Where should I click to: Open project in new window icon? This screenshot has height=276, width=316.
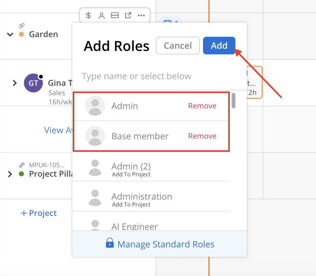pos(128,15)
